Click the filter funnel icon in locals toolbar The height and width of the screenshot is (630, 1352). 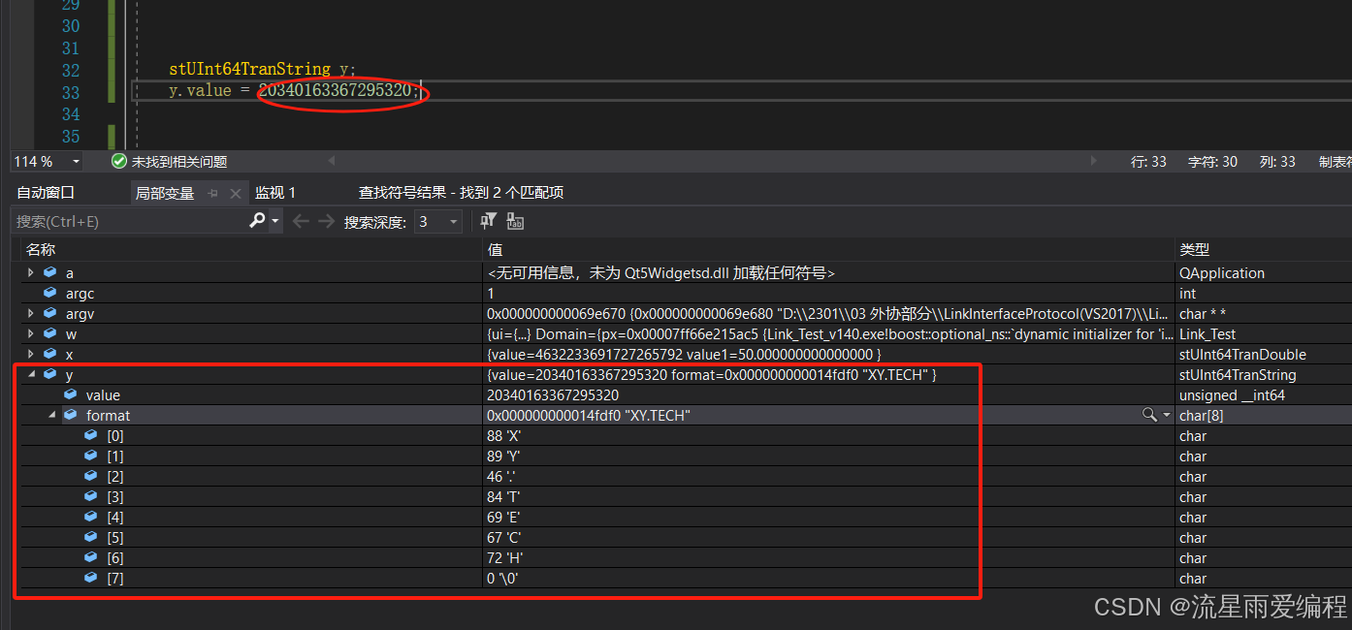pos(489,221)
